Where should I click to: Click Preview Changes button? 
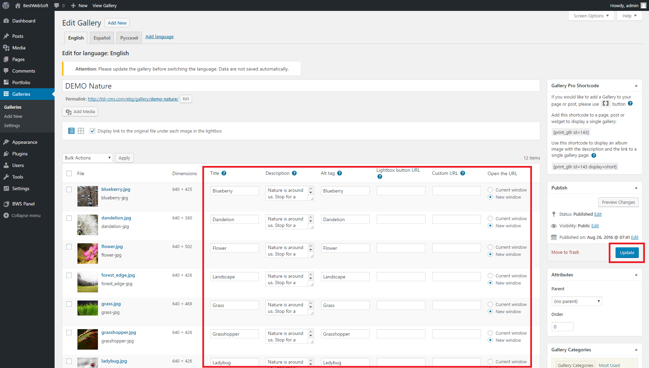click(618, 202)
